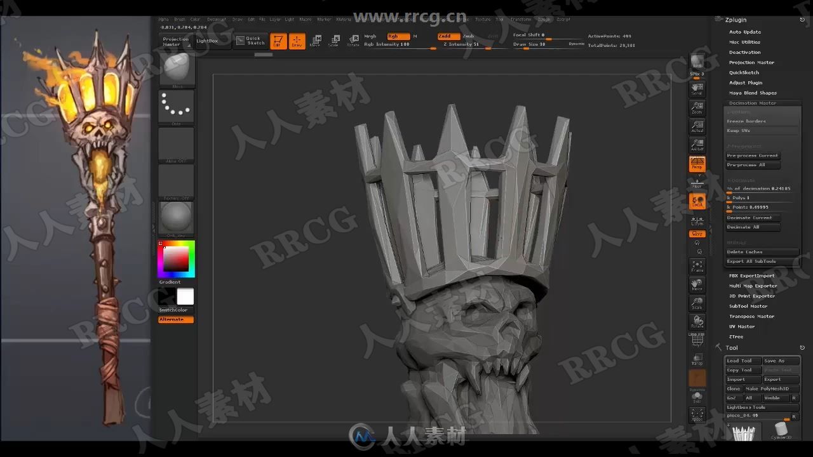Click the BPR render icon
Viewport: 813px width, 457px height.
pos(697,62)
